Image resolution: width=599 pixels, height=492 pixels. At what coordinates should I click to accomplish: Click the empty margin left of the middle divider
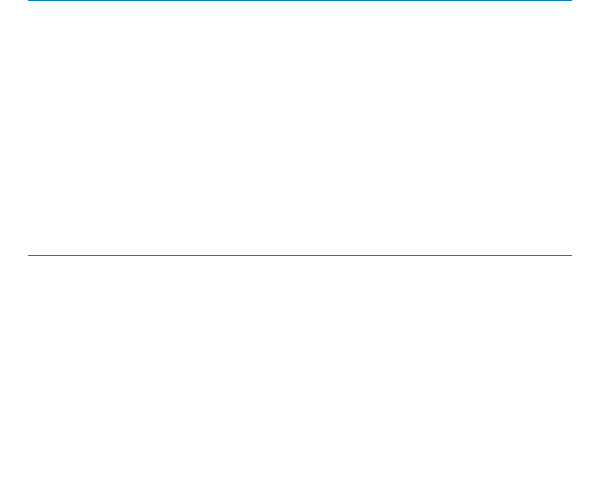click(14, 256)
